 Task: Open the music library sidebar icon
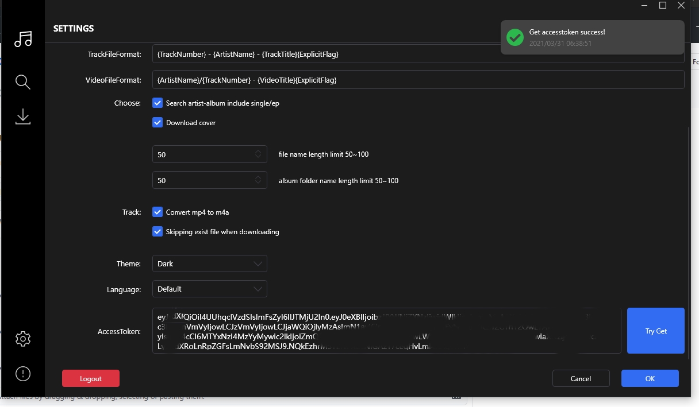23,38
